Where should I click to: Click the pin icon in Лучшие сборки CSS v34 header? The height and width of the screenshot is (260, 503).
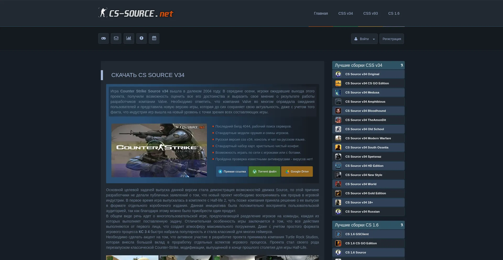pos(402,65)
